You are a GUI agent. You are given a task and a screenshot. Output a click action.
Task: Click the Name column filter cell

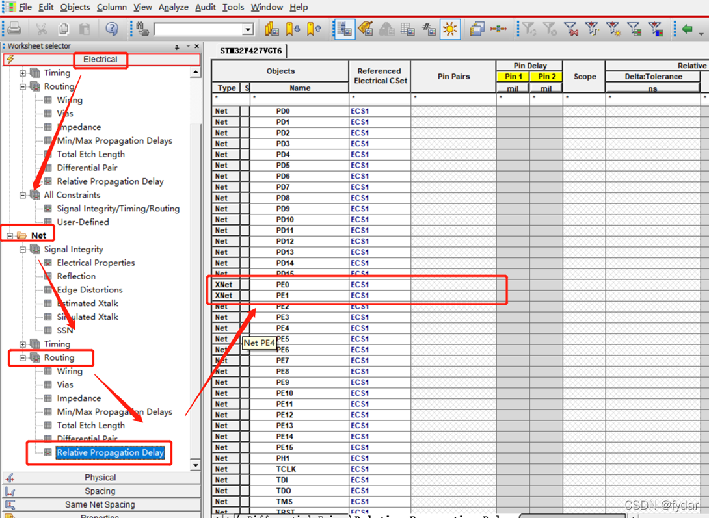299,97
